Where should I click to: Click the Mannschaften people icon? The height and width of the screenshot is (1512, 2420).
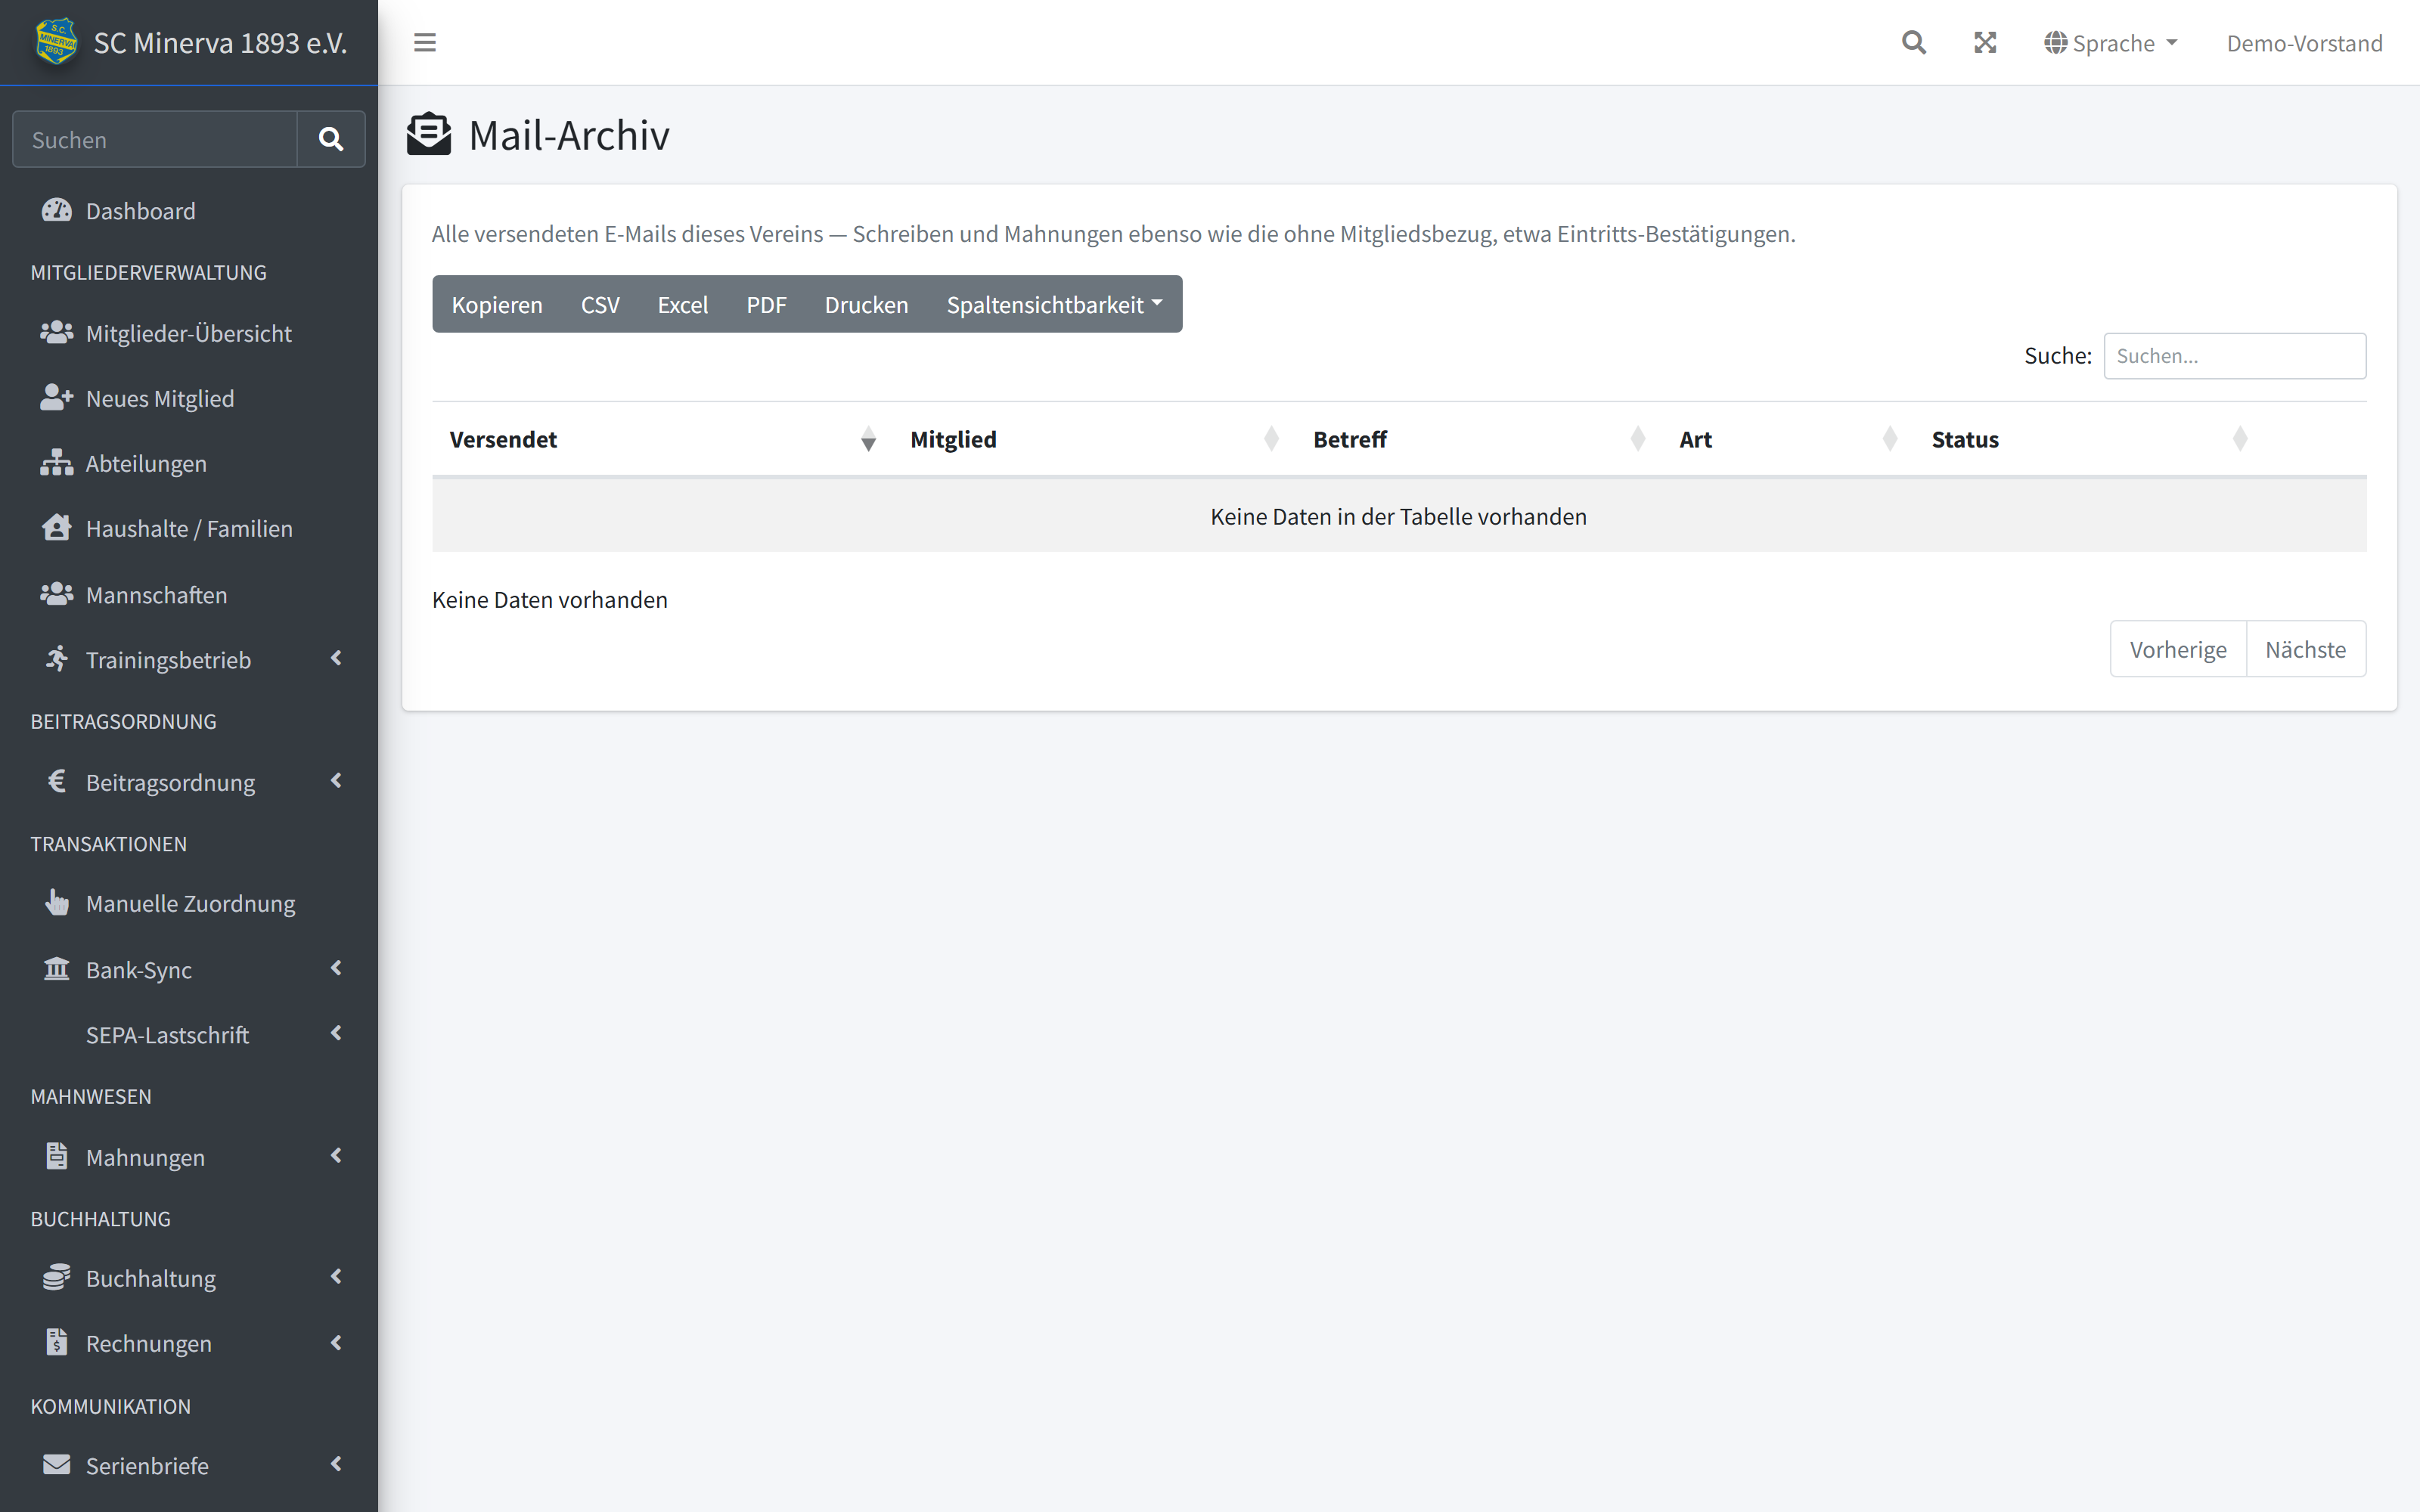point(57,594)
